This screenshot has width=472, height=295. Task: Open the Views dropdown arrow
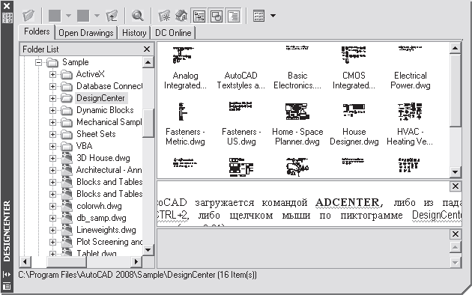pos(273,16)
